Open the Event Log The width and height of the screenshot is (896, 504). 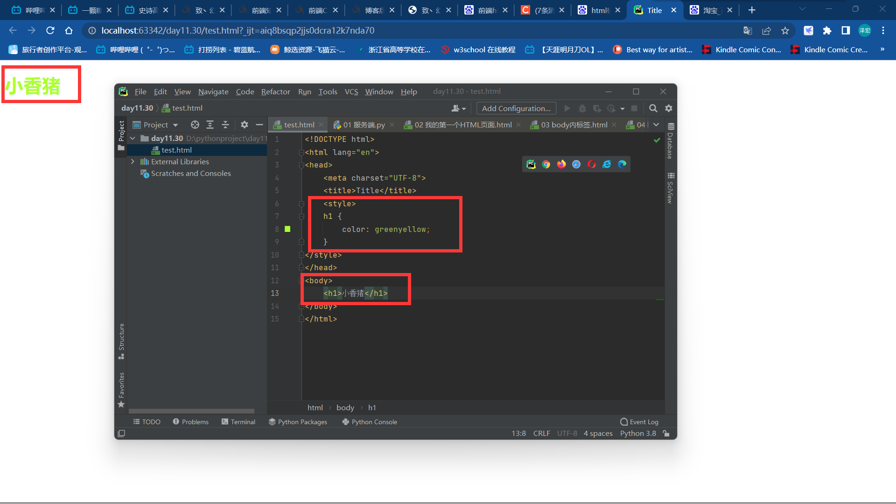(x=639, y=422)
